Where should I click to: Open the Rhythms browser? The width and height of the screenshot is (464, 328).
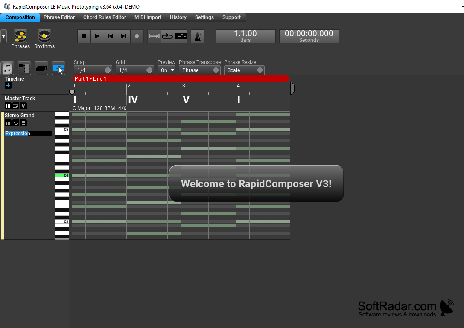click(x=44, y=39)
